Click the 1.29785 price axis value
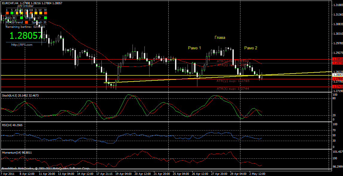This screenshot has height=176, width=343. 338,43
